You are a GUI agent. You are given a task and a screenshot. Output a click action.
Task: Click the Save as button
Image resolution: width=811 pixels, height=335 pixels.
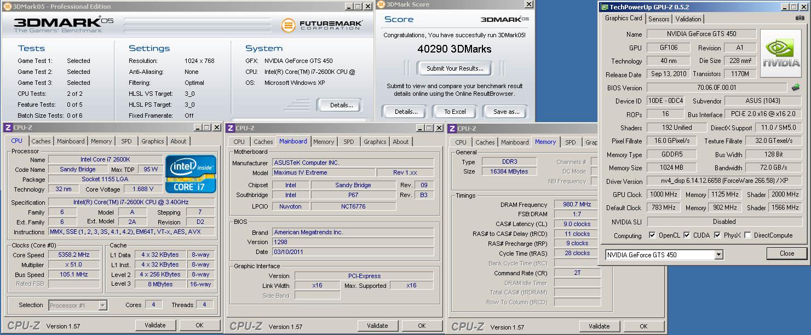click(x=506, y=112)
